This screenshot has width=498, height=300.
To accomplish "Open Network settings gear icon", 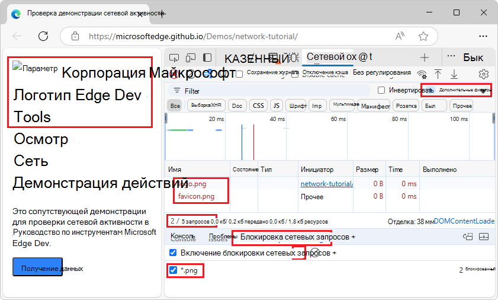I will click(x=484, y=74).
